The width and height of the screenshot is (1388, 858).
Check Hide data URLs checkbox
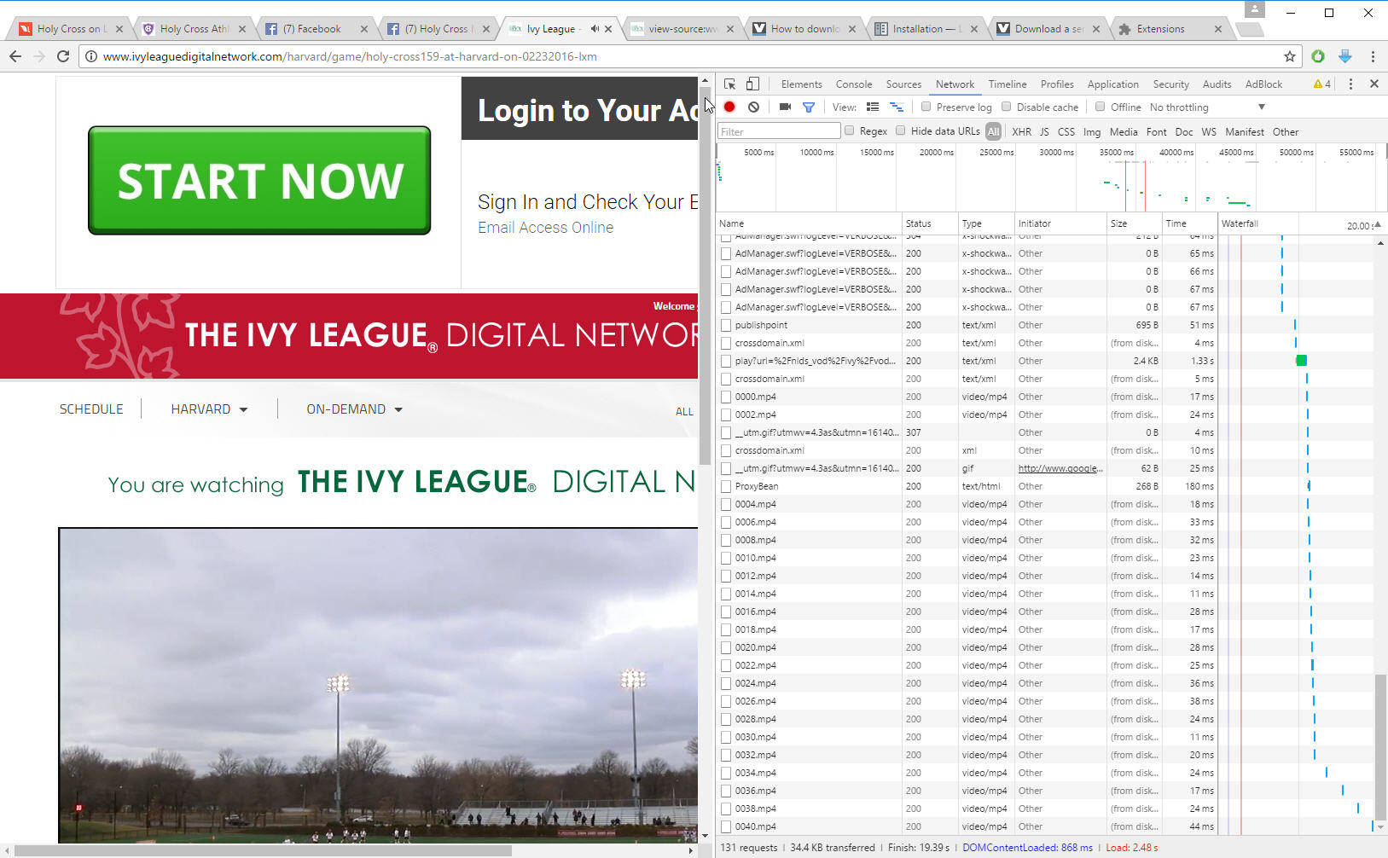tap(900, 130)
